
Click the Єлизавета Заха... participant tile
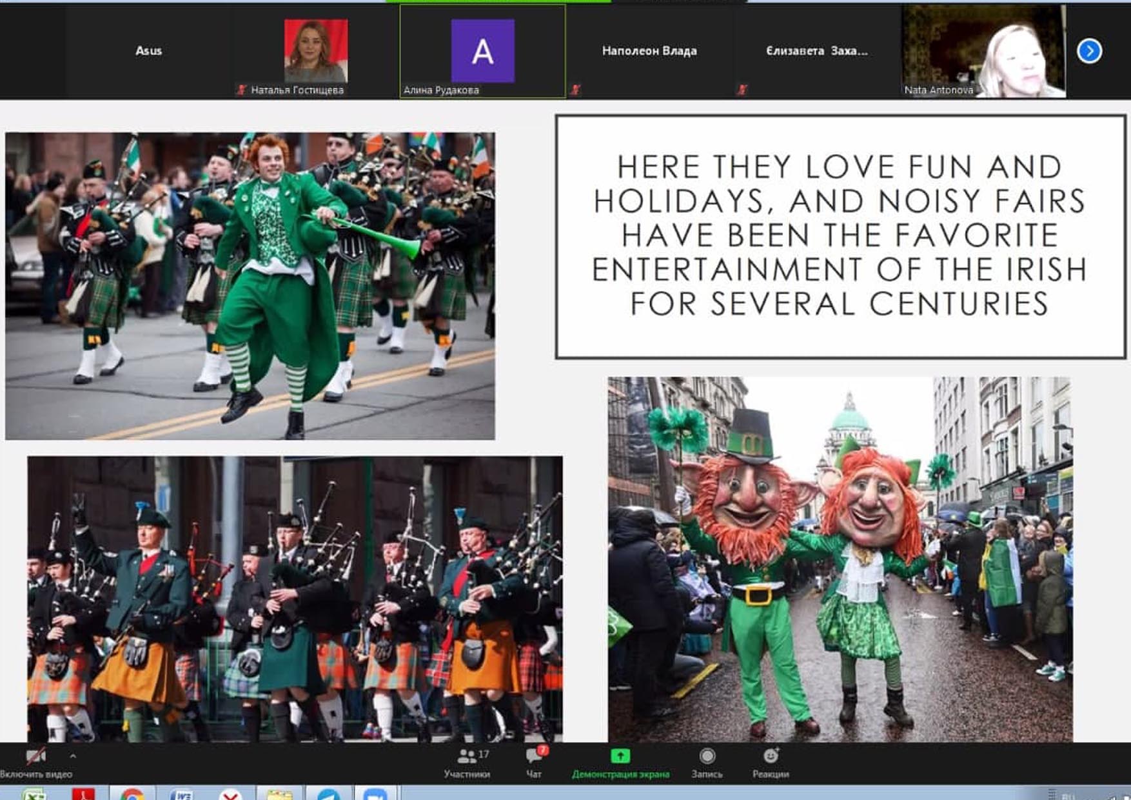(816, 51)
